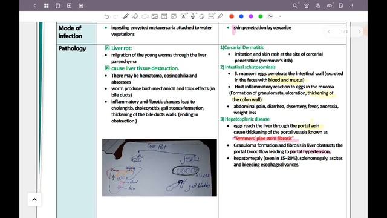Select the scan/OCR bracket tool
Viewport: 387px width, 218px height.
coord(211,16)
